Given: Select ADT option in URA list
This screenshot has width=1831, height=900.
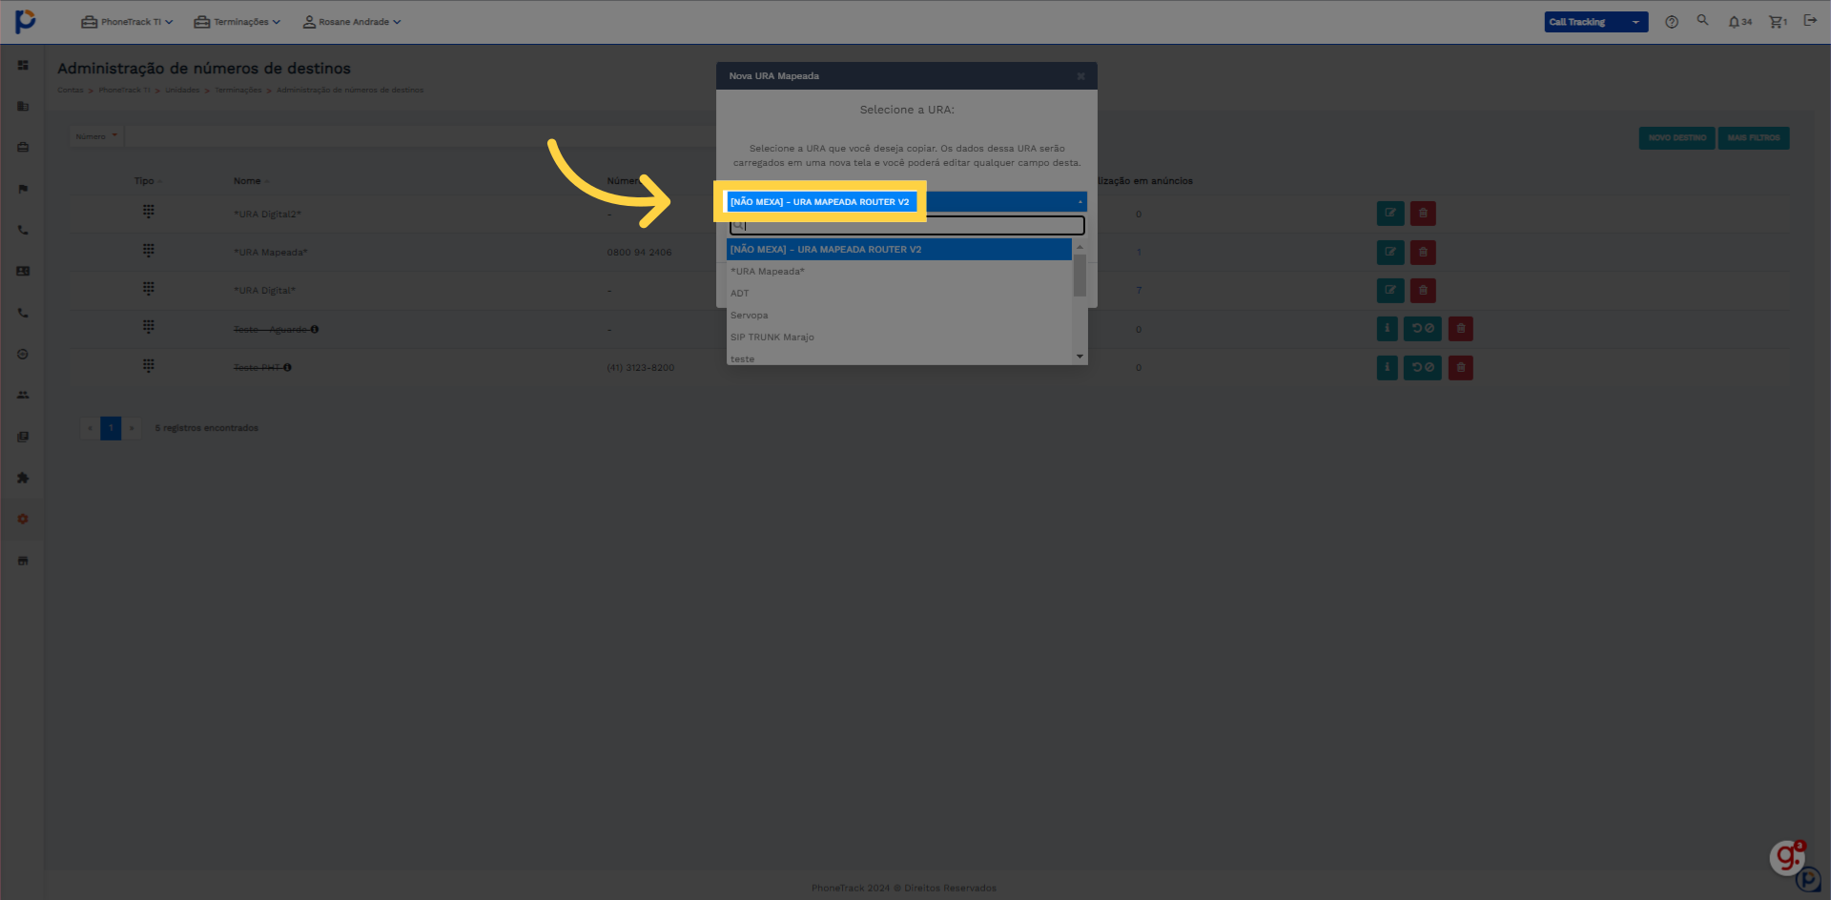Looking at the screenshot, I should tap(899, 294).
